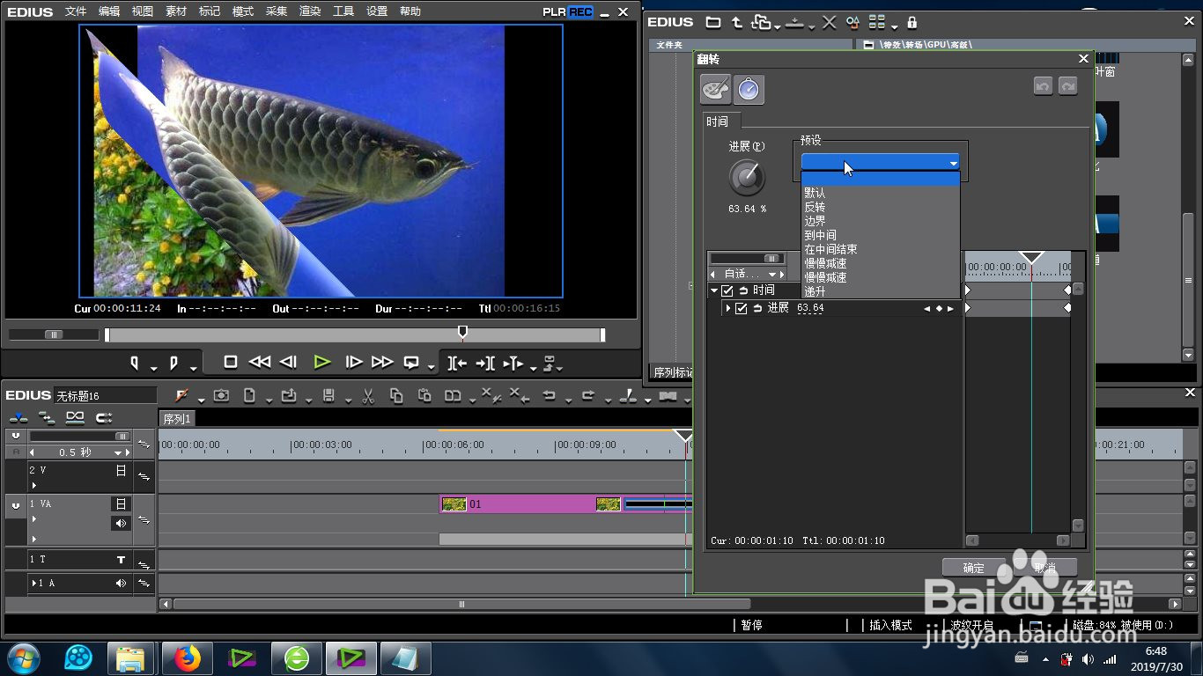The width and height of the screenshot is (1203, 676).
Task: Open the 预设 preset dropdown arrow
Action: pos(953,163)
